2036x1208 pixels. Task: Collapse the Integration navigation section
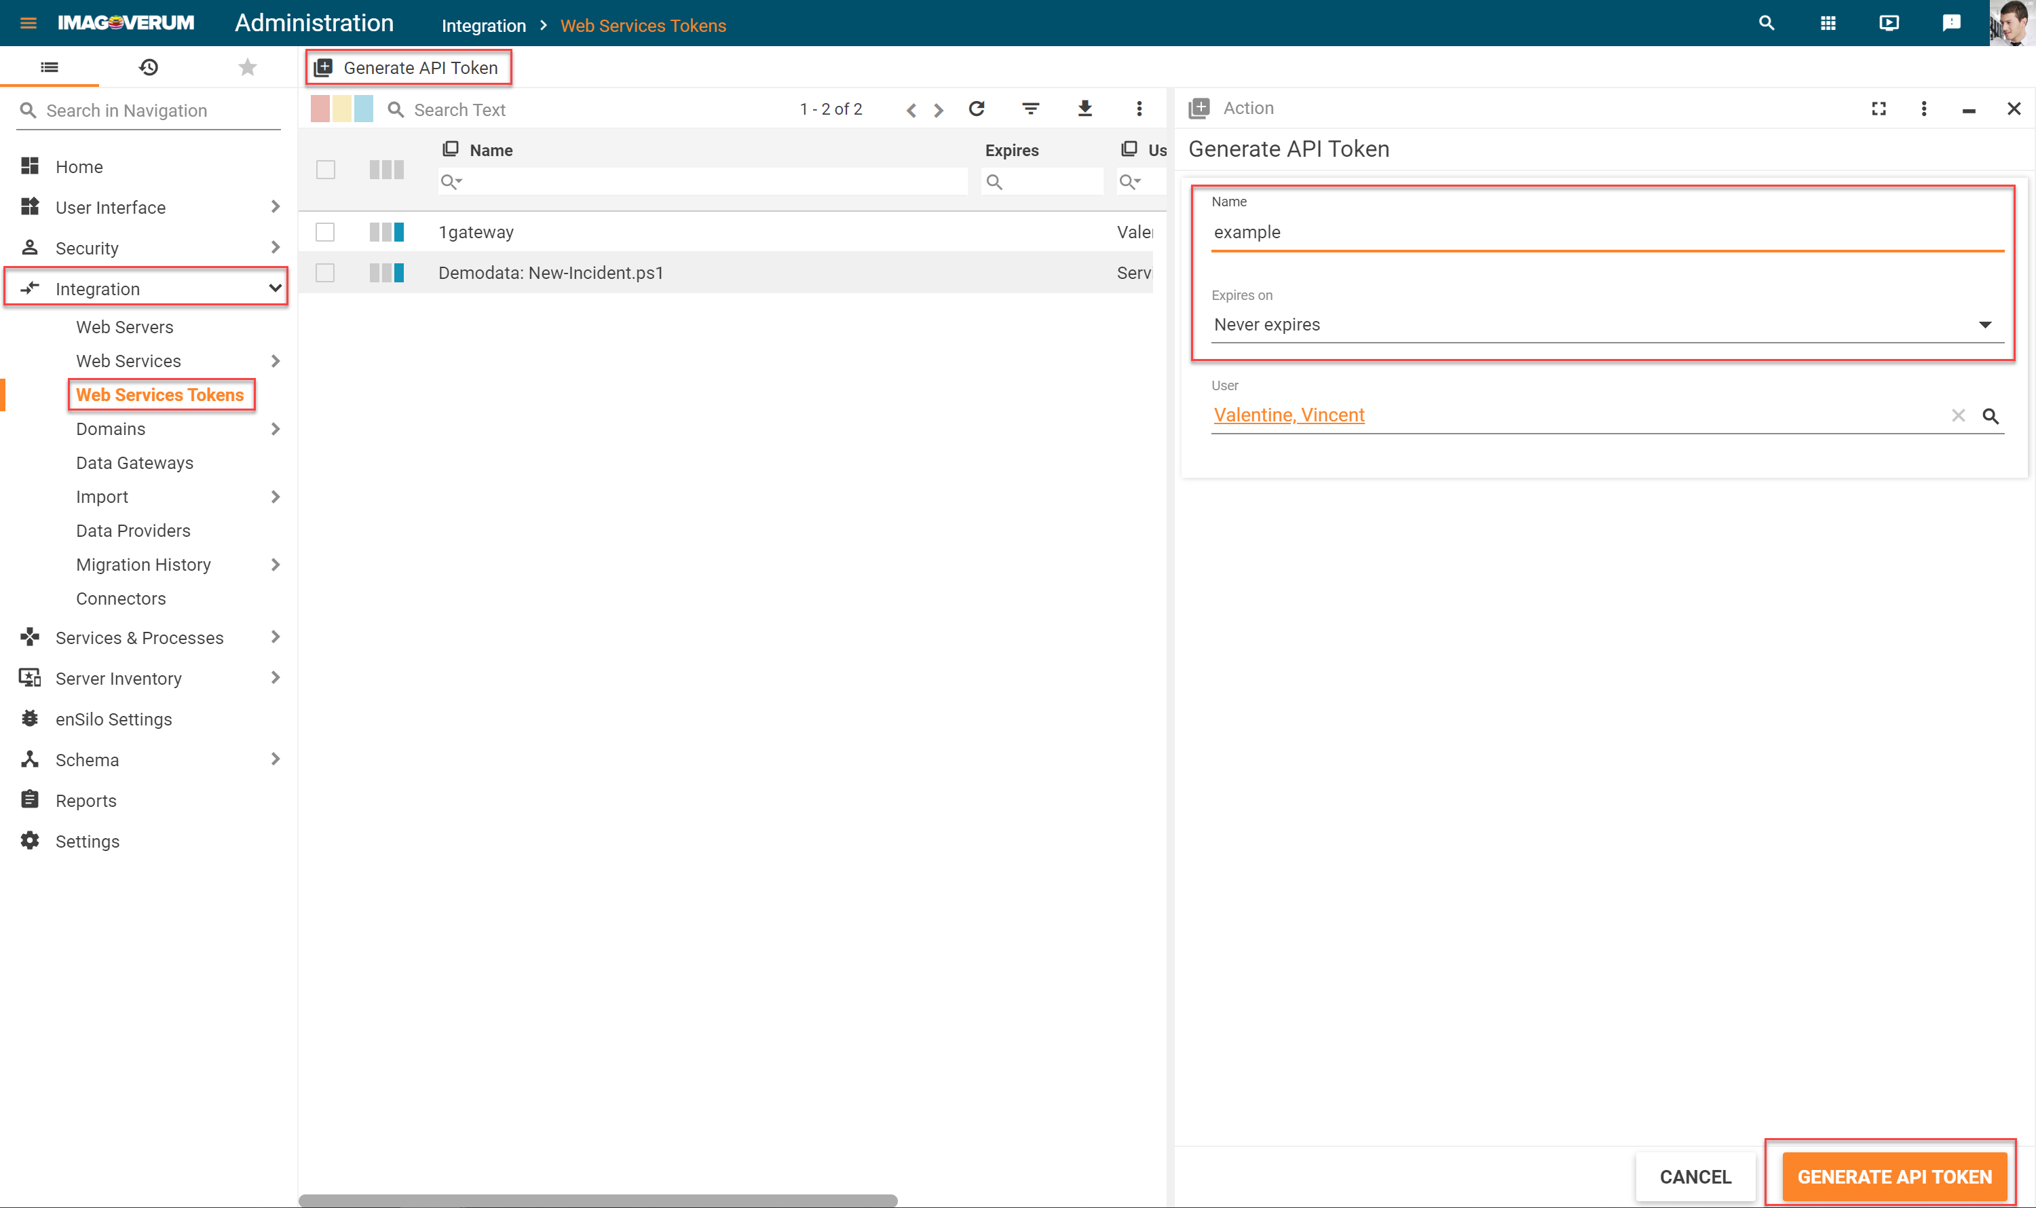coord(275,288)
